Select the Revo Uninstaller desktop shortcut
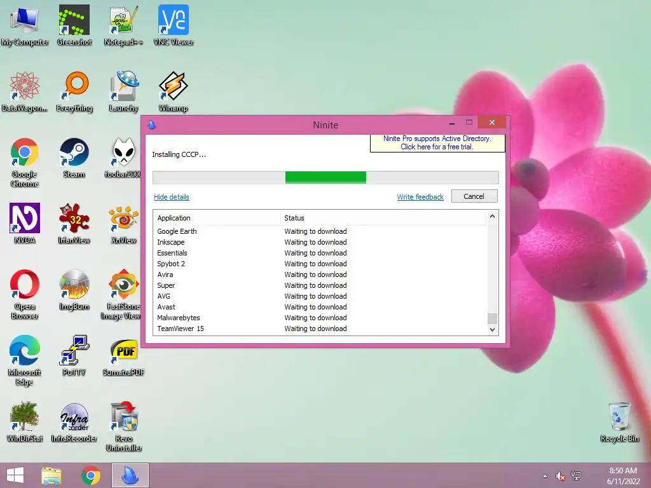 click(x=124, y=426)
